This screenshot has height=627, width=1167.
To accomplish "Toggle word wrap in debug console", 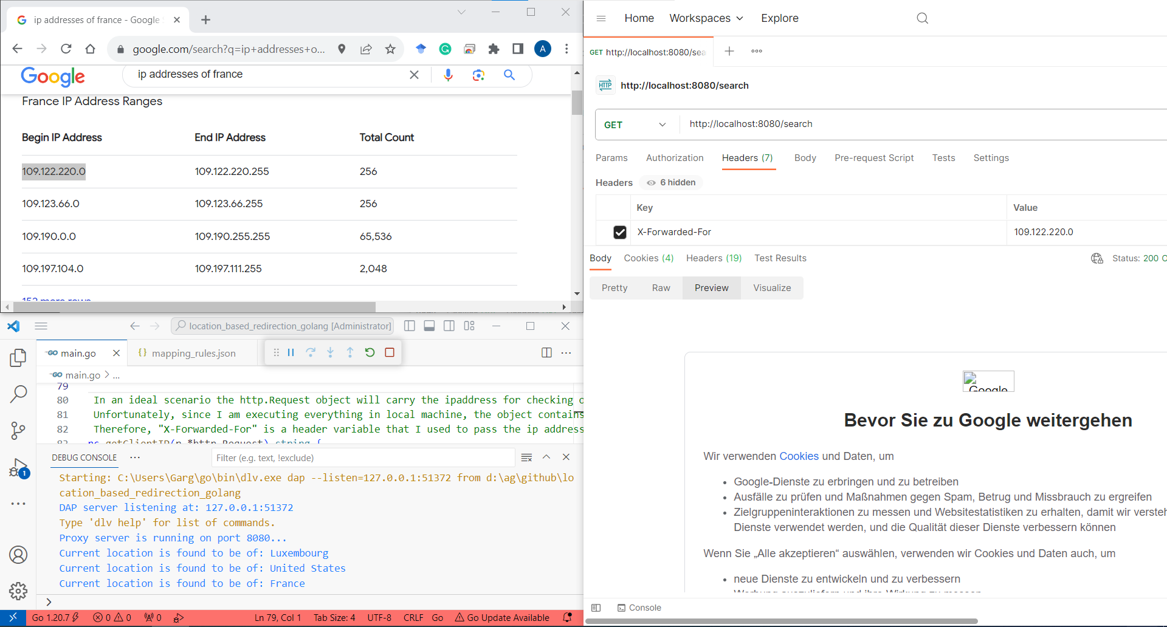I will [526, 457].
